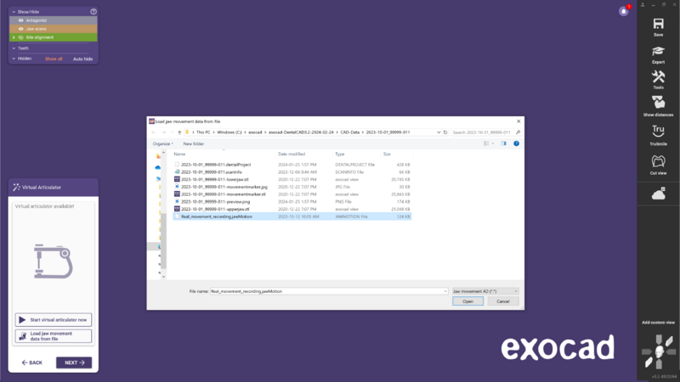Go up one folder with up arrow
This screenshot has width=680, height=382.
tap(179, 132)
